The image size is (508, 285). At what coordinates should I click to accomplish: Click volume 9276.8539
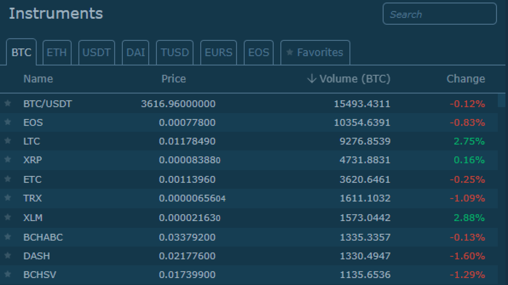tap(365, 141)
